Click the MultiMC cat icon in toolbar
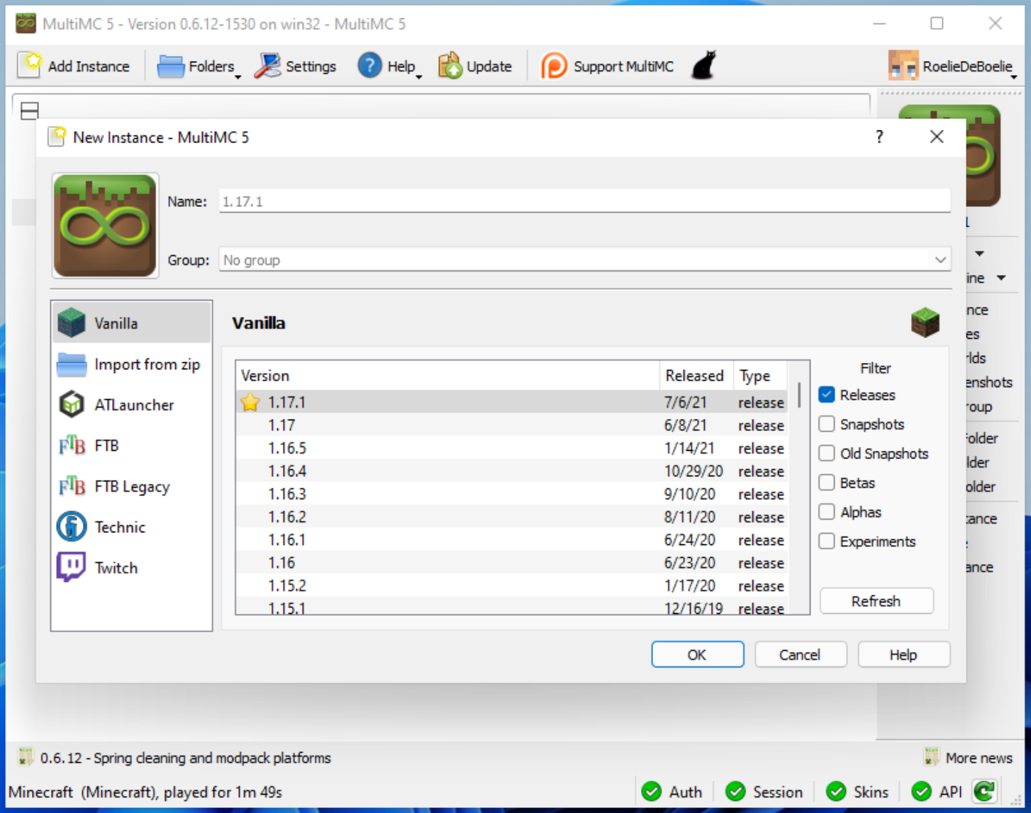The image size is (1031, 813). 703,66
